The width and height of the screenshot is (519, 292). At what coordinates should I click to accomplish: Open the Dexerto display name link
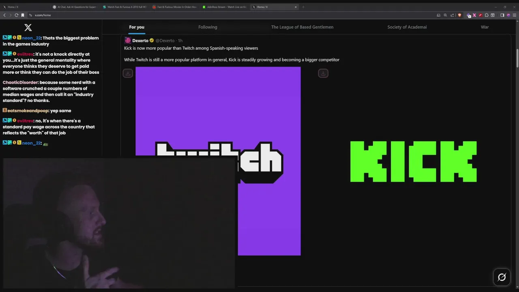pyautogui.click(x=140, y=41)
